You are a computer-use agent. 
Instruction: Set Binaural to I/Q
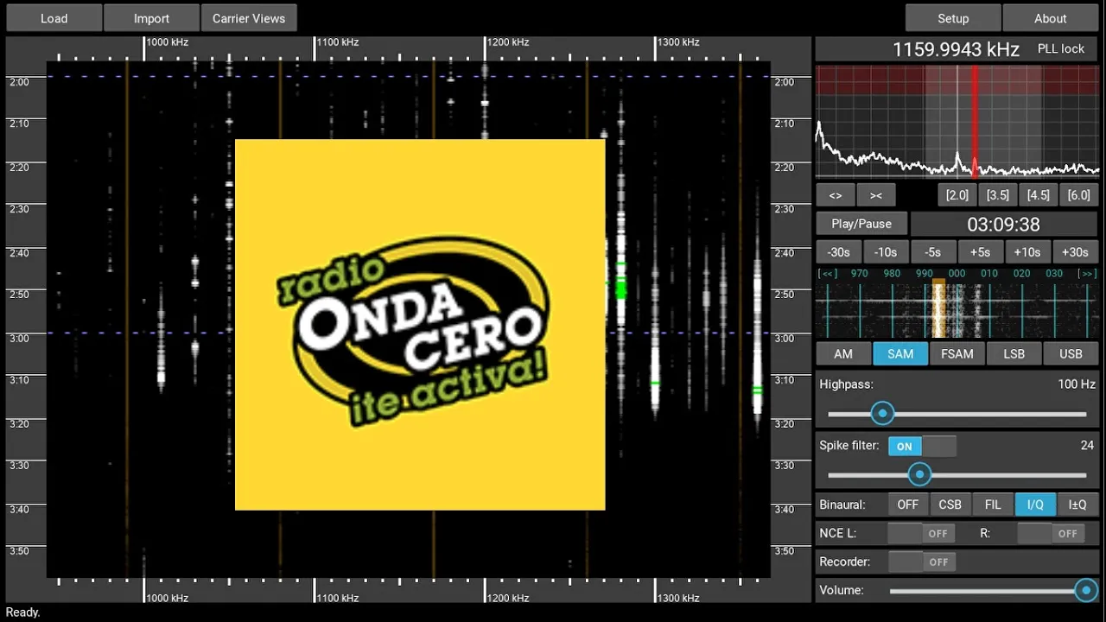pyautogui.click(x=1035, y=505)
